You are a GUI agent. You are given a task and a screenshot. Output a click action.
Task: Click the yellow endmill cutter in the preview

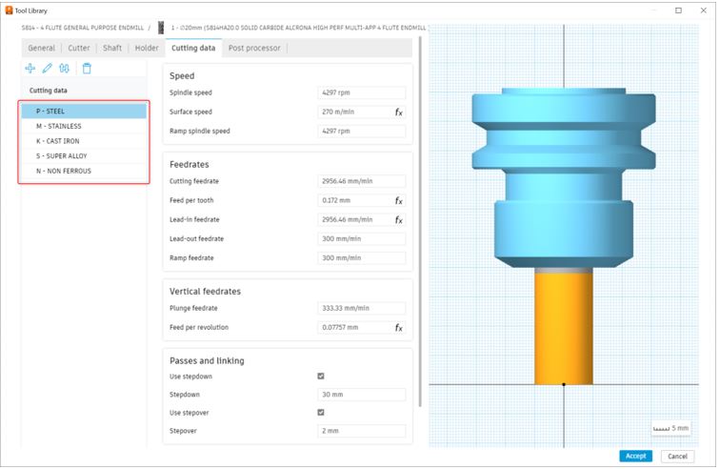pos(564,327)
